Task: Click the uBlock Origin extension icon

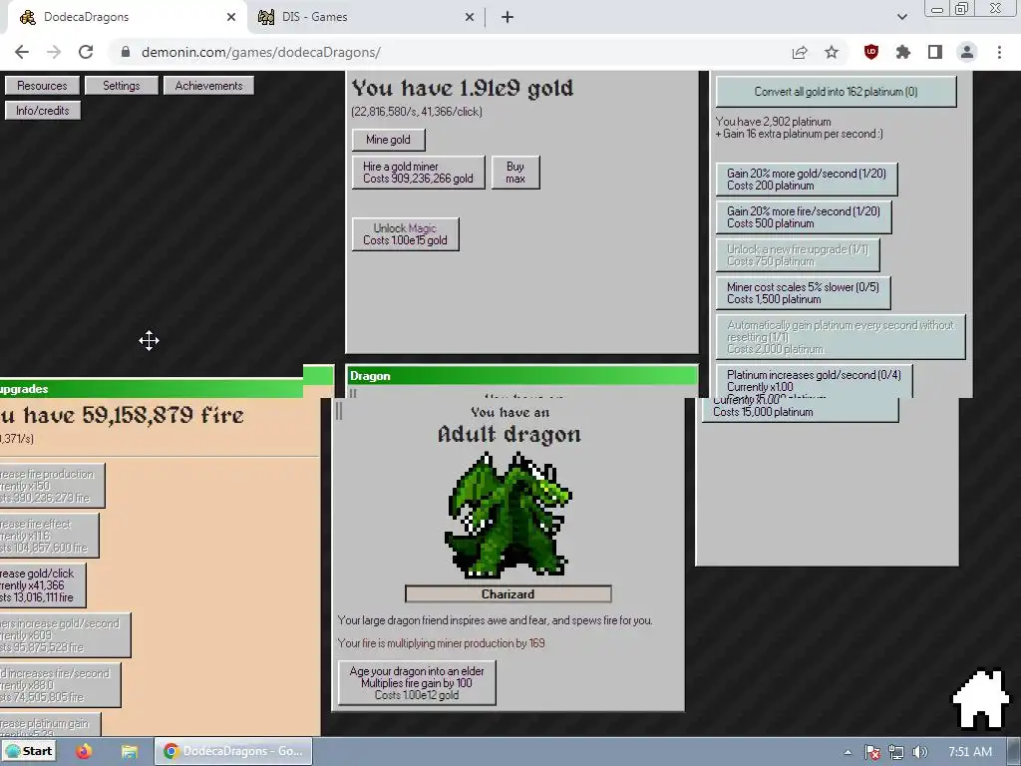Action: click(x=870, y=52)
